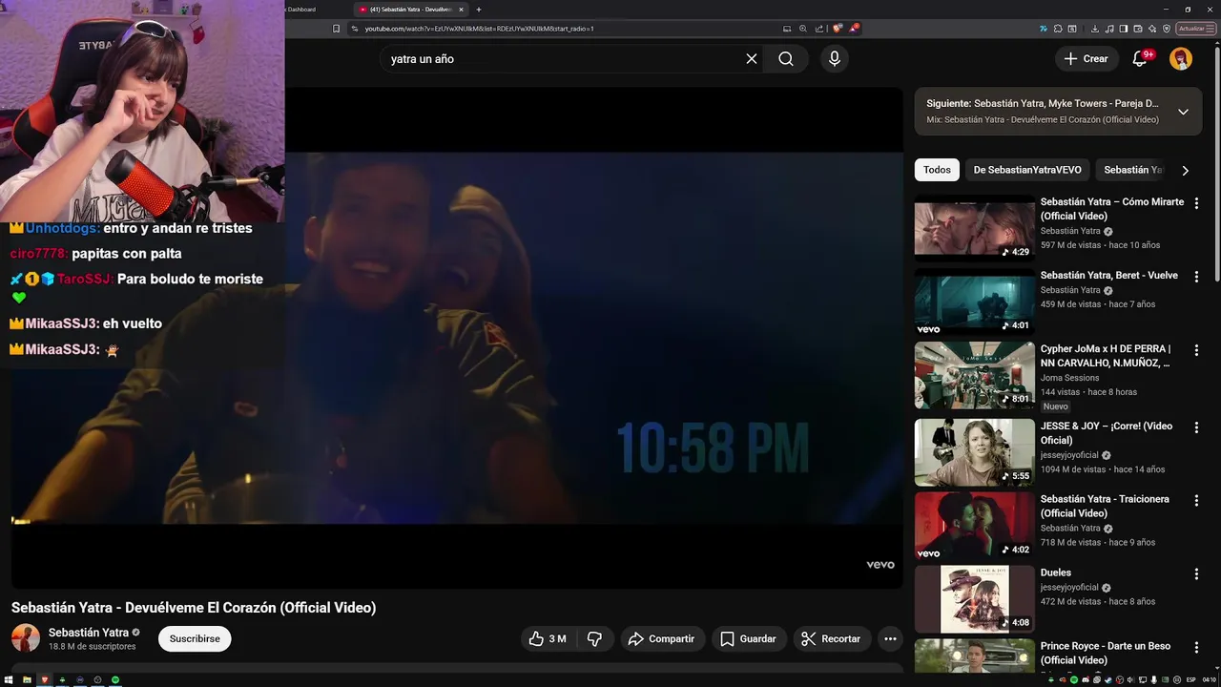
Task: Open Brave browser taskbar icon
Action: 45,679
